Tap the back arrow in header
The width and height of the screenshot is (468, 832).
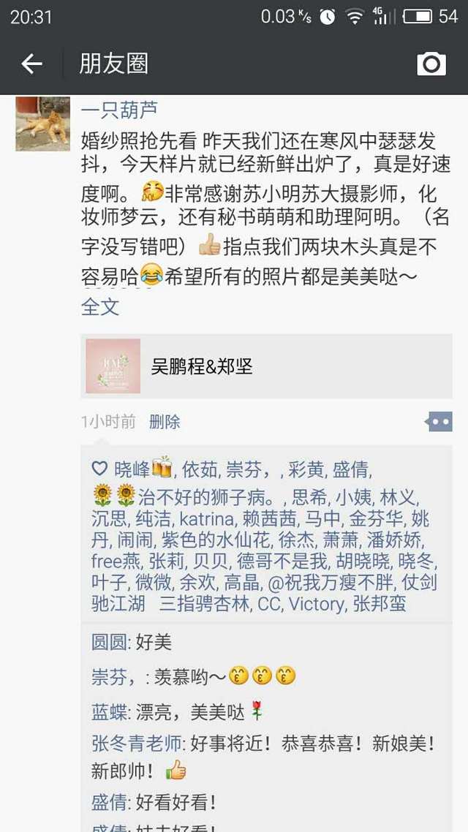(x=31, y=64)
